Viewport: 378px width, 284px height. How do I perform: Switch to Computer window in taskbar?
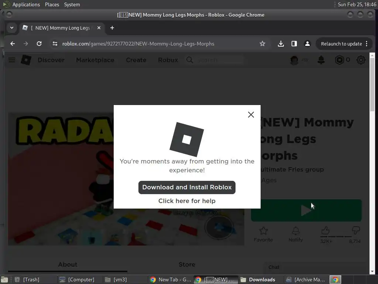coord(81,280)
